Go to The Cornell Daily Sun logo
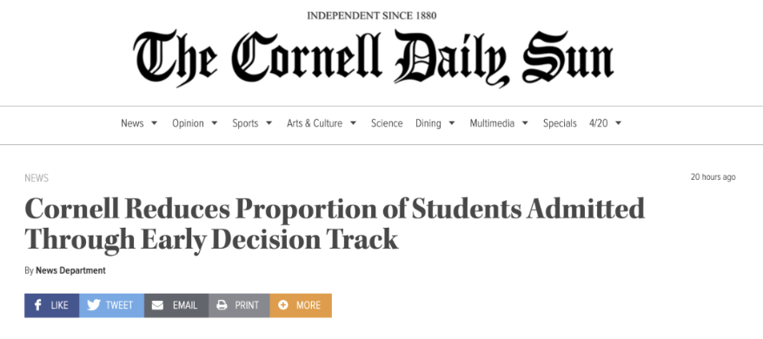Viewport: 763px width, 339px height. click(x=373, y=58)
